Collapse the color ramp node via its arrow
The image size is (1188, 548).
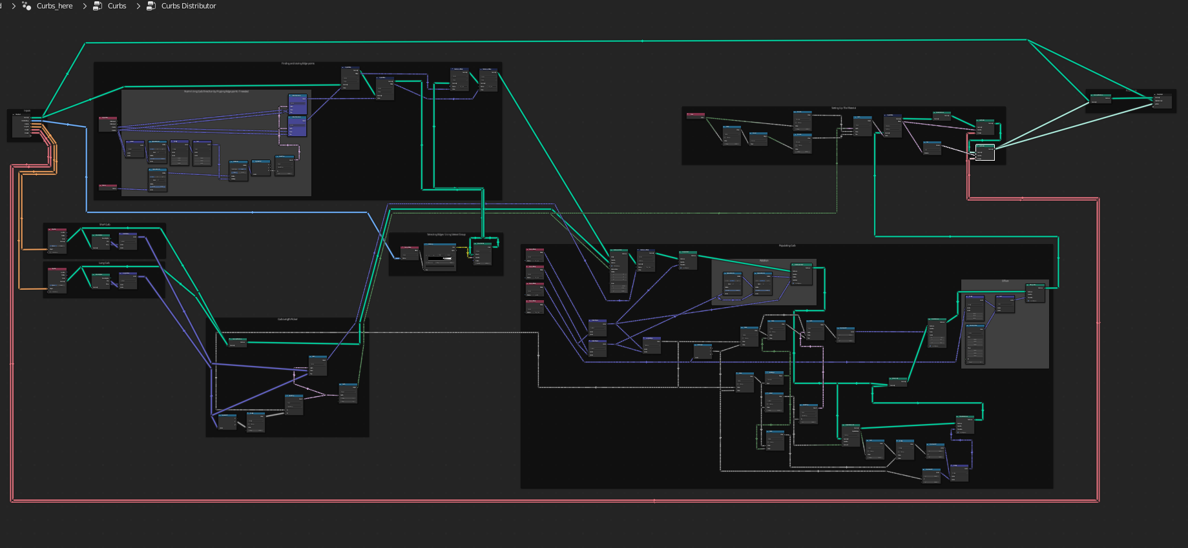426,245
